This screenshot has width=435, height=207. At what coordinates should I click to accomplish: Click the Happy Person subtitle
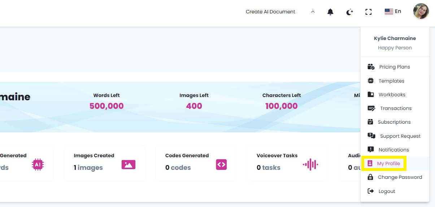(x=395, y=48)
